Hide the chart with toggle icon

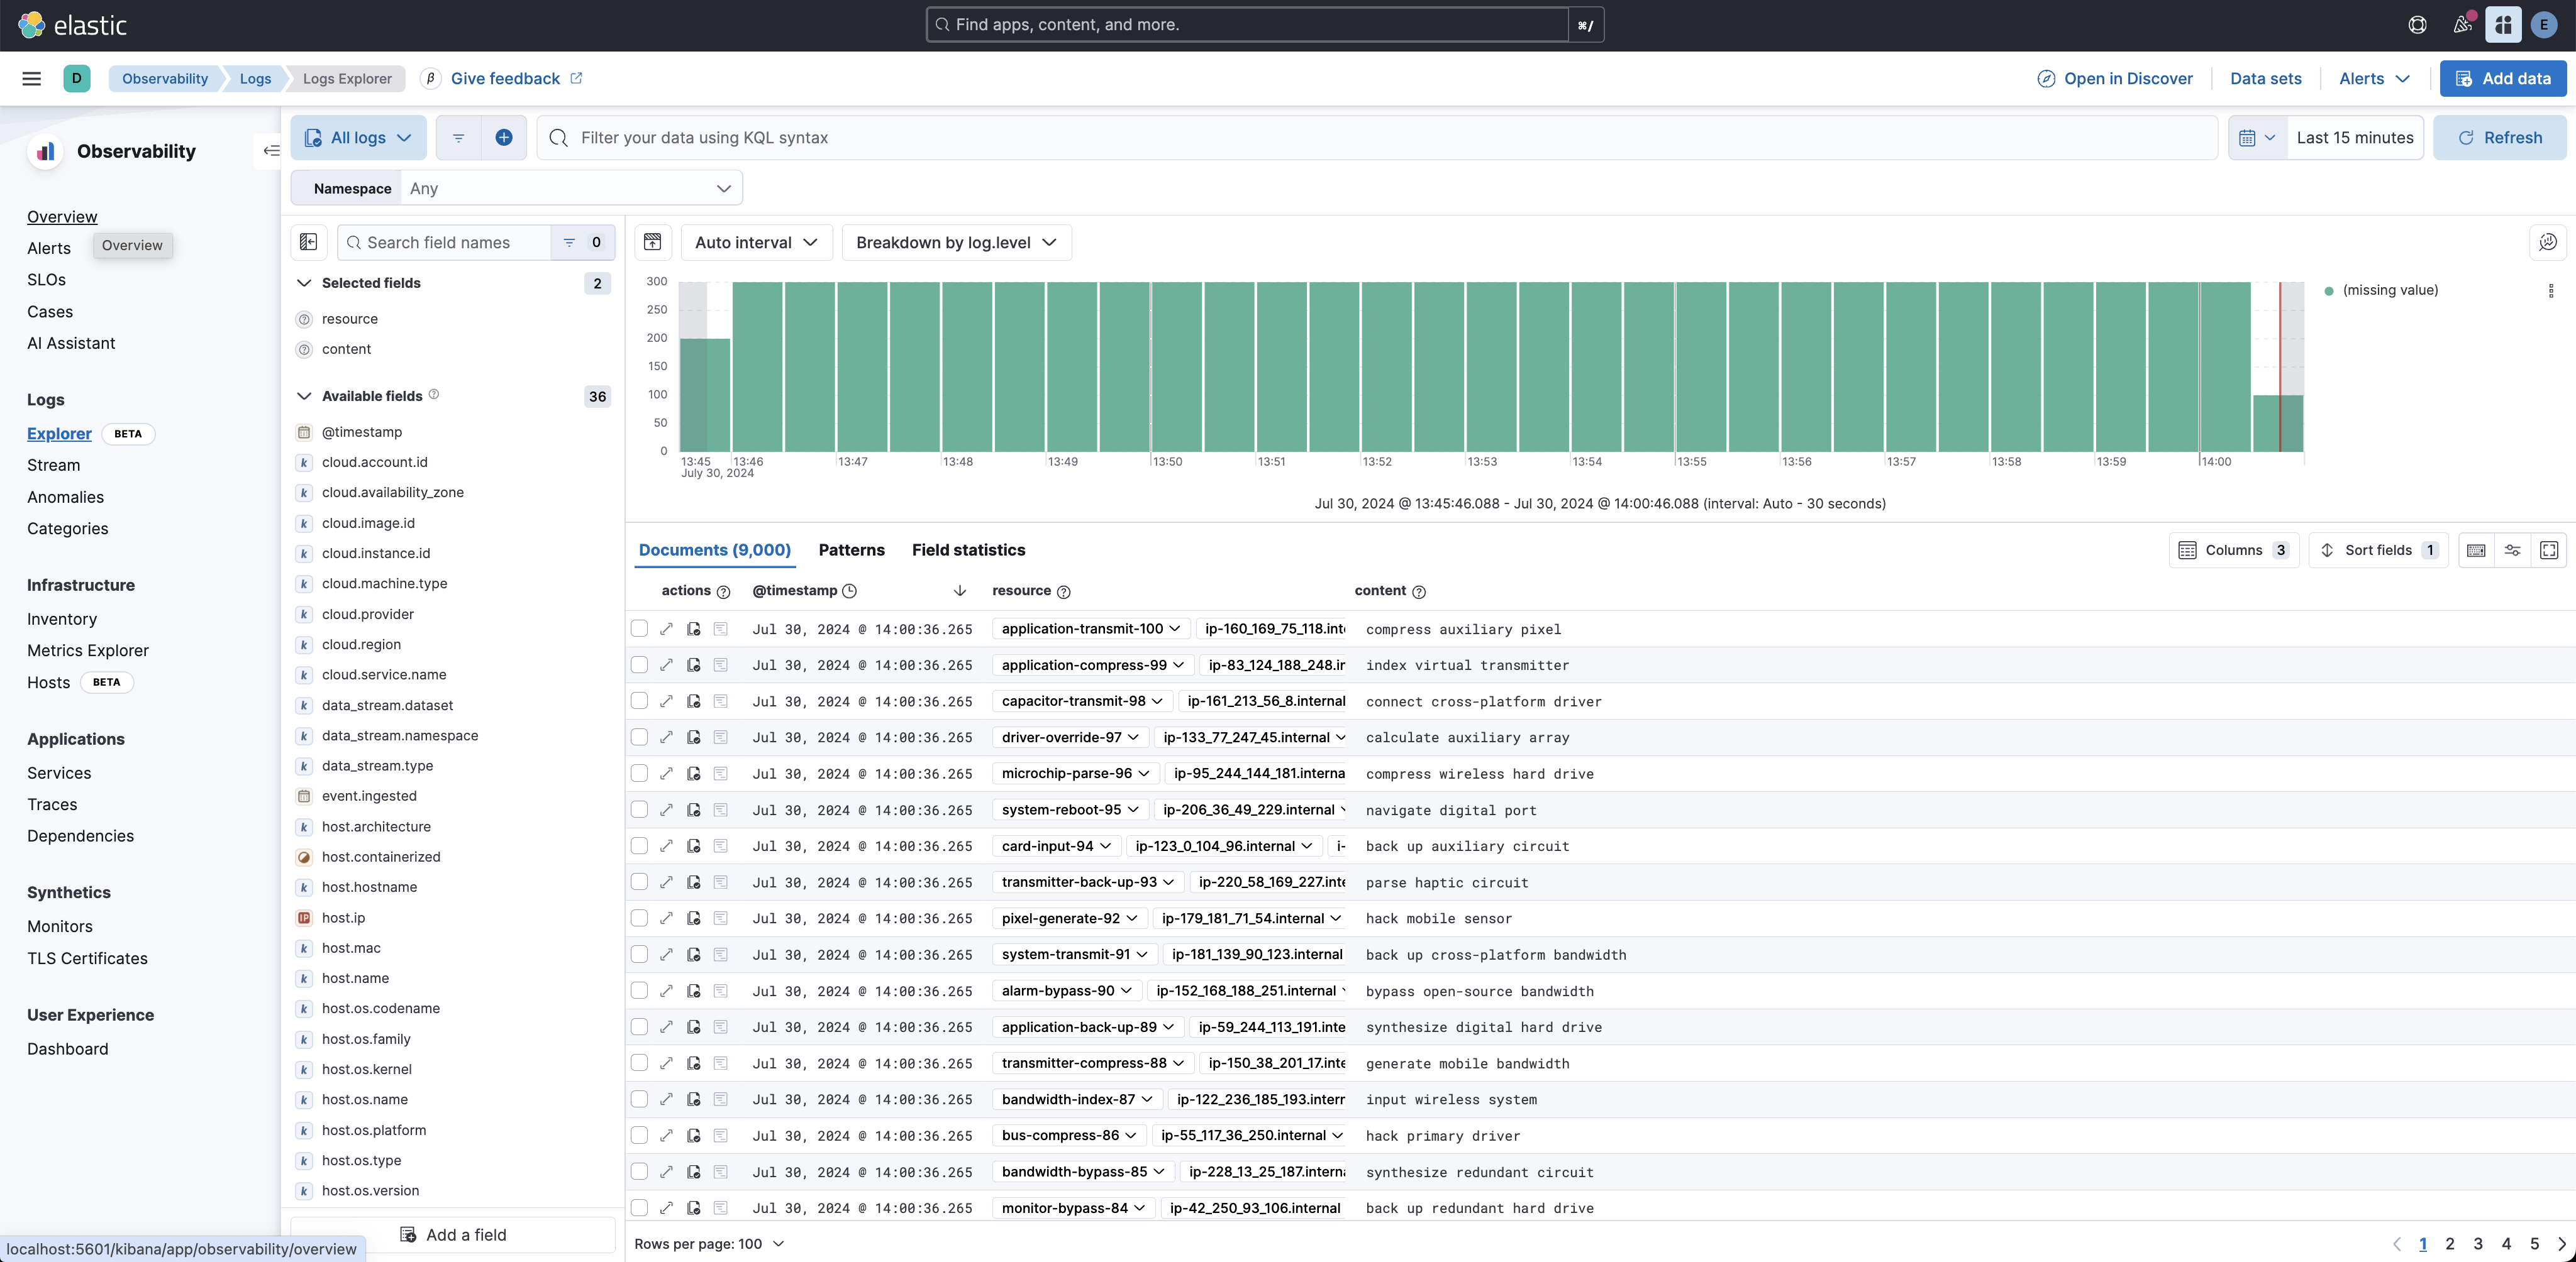pos(653,242)
